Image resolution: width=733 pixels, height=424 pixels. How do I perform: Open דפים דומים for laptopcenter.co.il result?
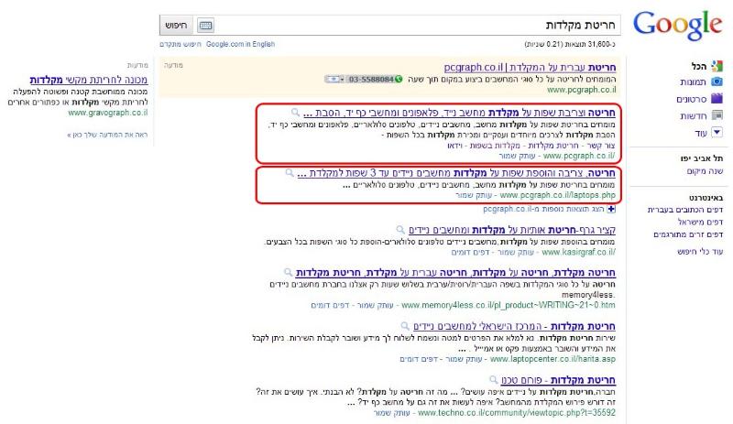(x=419, y=359)
